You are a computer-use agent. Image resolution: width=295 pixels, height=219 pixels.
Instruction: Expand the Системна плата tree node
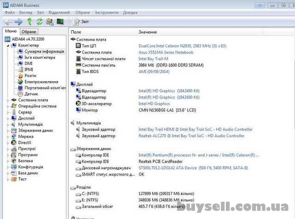pyautogui.click(x=8, y=101)
